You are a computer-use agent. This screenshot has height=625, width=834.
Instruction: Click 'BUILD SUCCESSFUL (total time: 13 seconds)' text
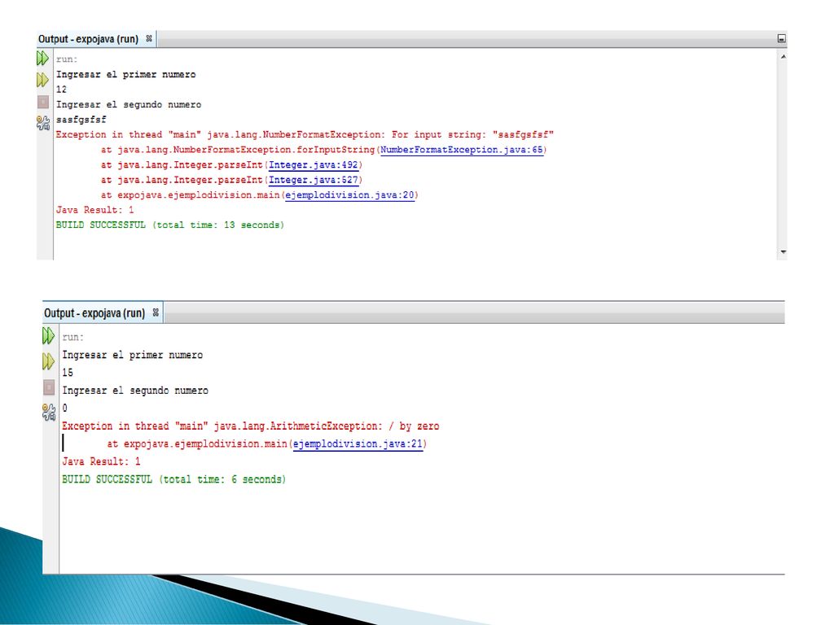170,225
